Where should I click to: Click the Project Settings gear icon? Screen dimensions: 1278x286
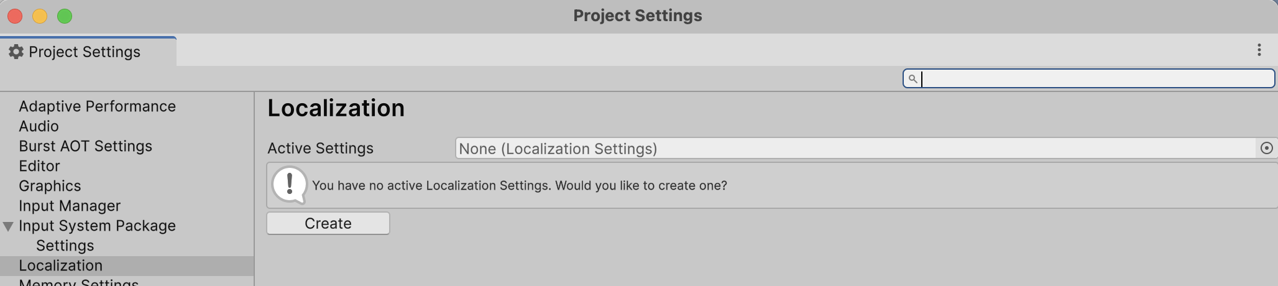pyautogui.click(x=16, y=52)
